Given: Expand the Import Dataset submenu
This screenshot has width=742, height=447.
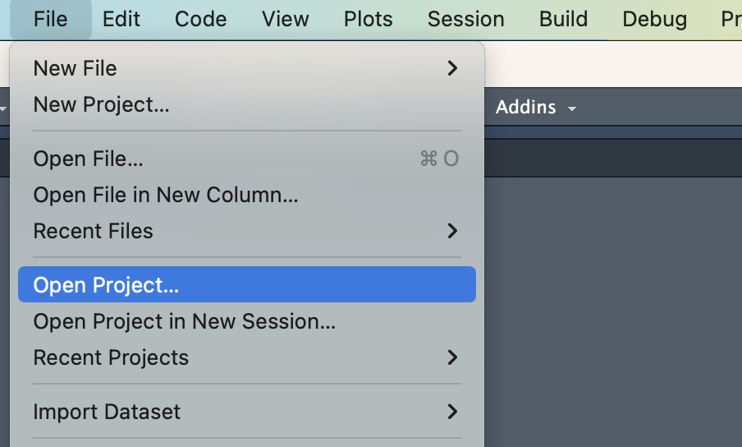Looking at the screenshot, I should [x=247, y=412].
